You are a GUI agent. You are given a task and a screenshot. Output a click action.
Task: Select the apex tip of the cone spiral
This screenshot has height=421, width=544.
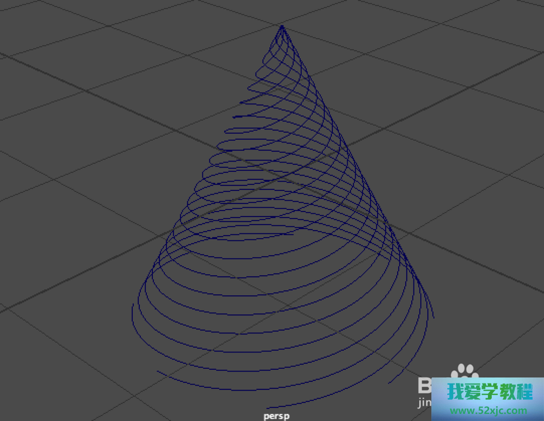282,26
